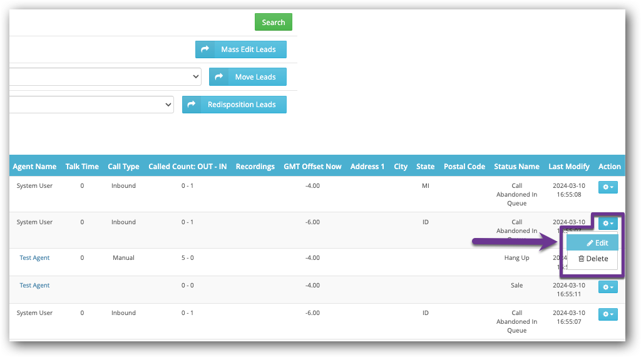Choose Edit in the action menu
Viewport: 641px width, 357px height.
[x=592, y=243]
